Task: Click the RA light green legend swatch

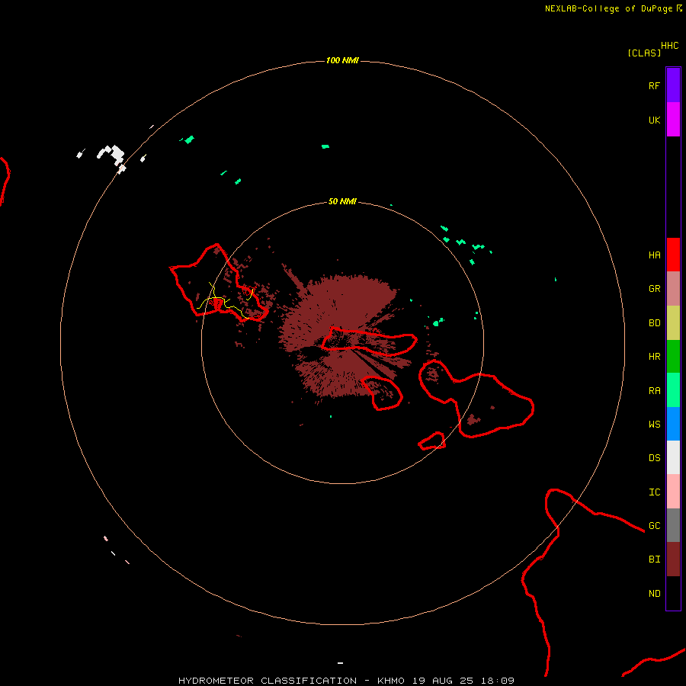Action: (673, 390)
